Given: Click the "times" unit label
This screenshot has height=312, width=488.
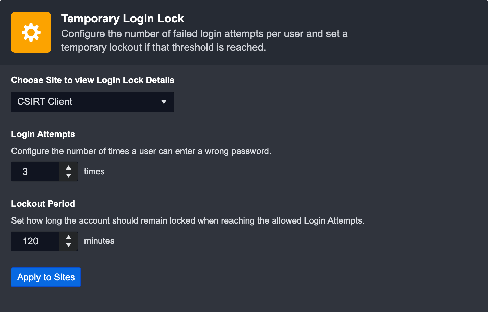Looking at the screenshot, I should [x=94, y=172].
